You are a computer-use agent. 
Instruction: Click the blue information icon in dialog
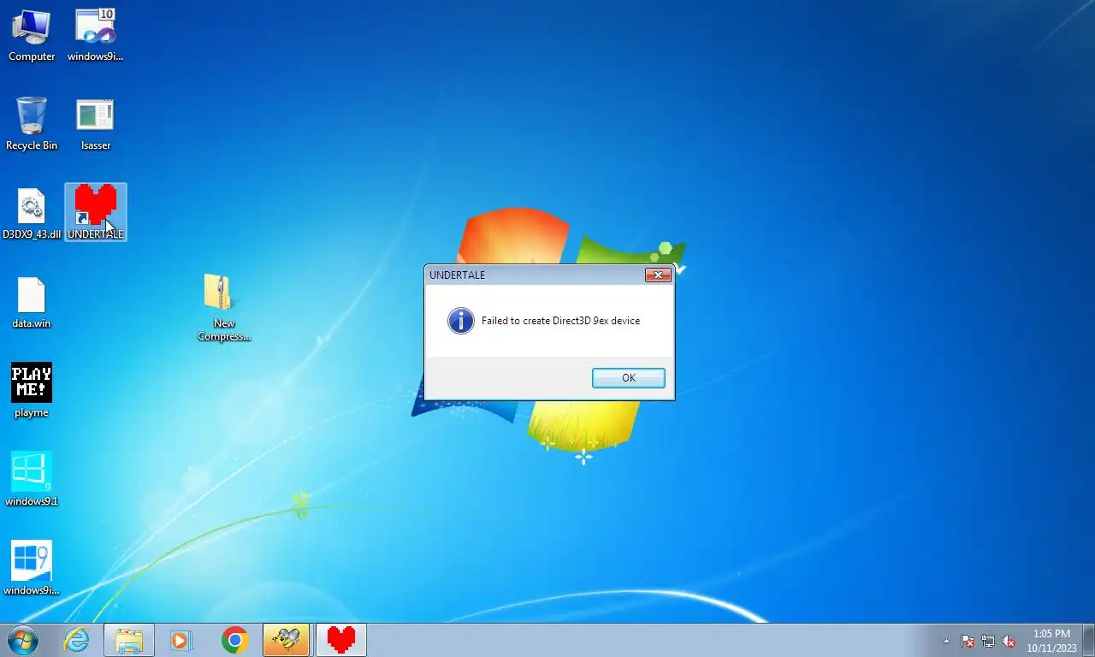click(x=460, y=321)
